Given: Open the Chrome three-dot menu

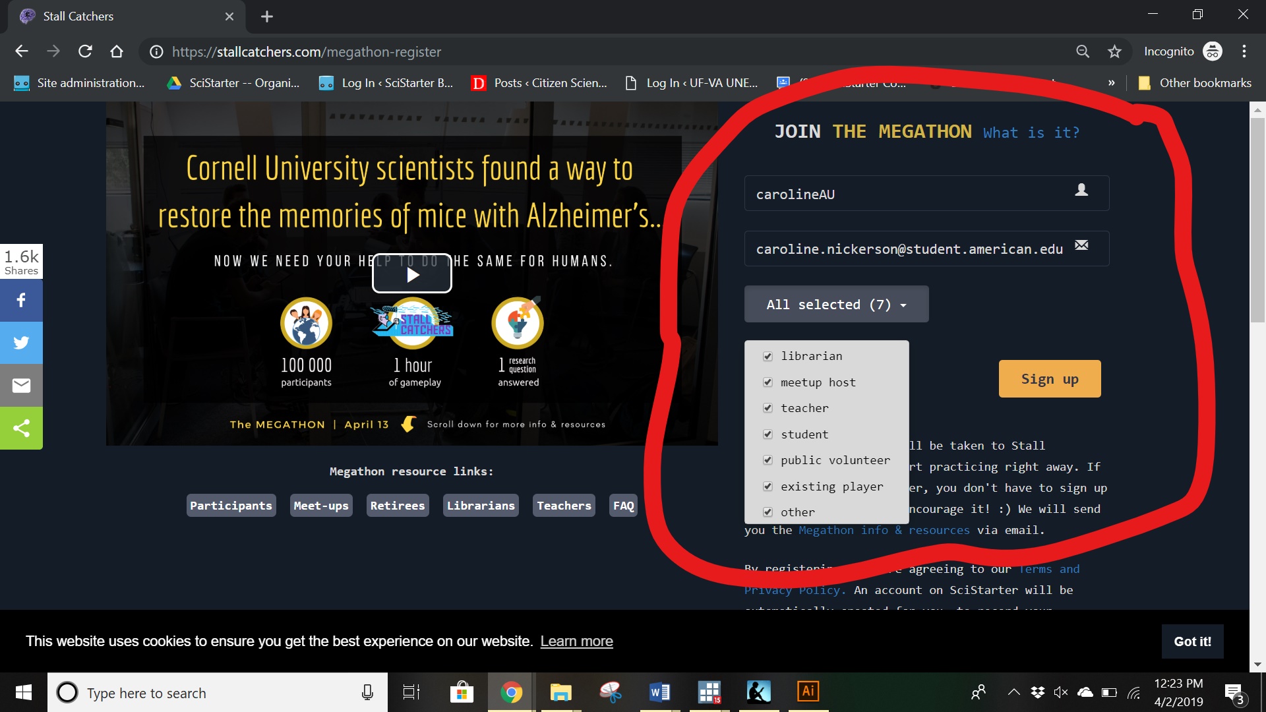Looking at the screenshot, I should (x=1244, y=51).
